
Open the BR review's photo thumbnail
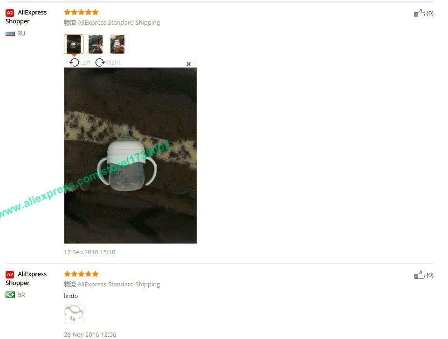(x=74, y=314)
